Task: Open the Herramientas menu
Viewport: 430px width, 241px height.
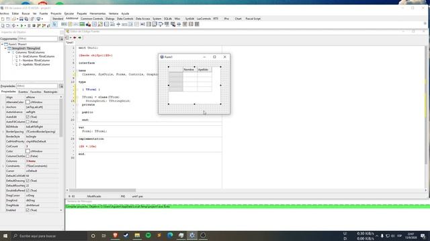Action: coord(97,13)
